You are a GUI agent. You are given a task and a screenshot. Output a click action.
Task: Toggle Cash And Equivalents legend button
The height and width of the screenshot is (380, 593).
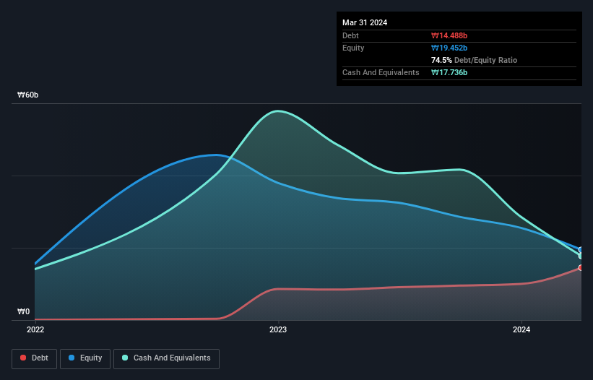(x=166, y=358)
